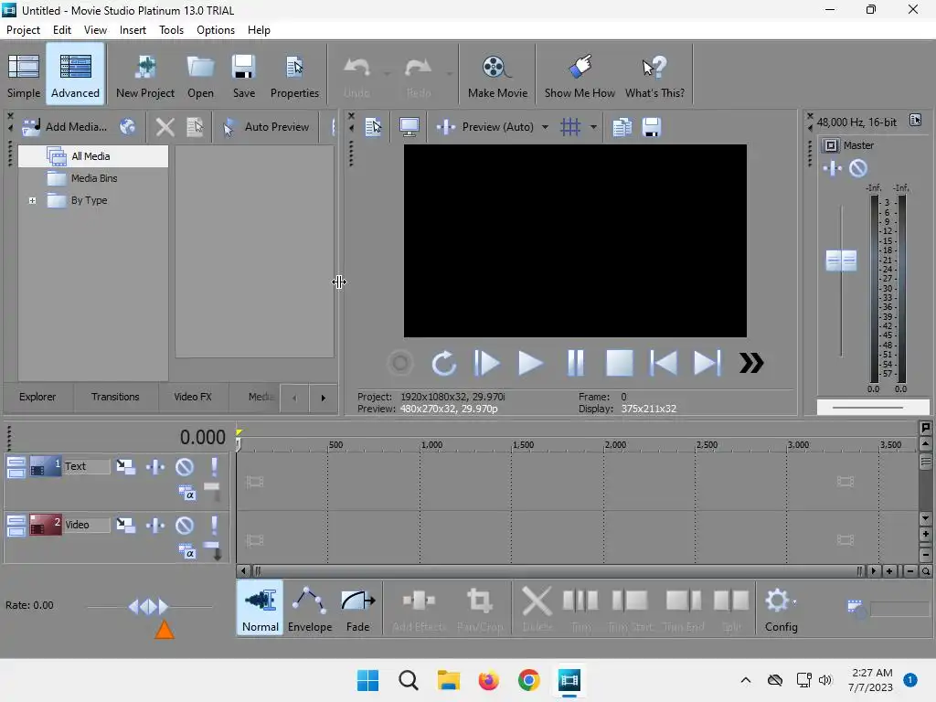Activate What's This? help pointer

(x=654, y=76)
